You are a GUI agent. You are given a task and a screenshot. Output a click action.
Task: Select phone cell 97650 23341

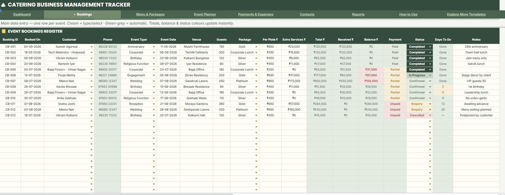pyautogui.click(x=108, y=104)
